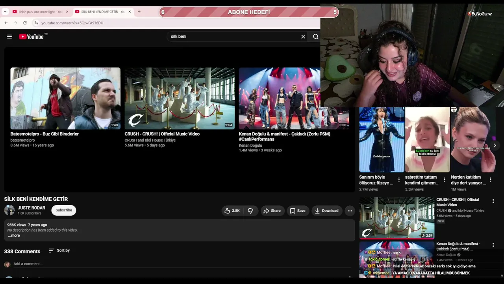Open the 'Sort by' comments dropdown

(59, 250)
